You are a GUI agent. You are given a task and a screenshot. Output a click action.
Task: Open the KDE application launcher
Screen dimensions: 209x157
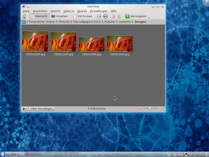[x=3, y=154]
